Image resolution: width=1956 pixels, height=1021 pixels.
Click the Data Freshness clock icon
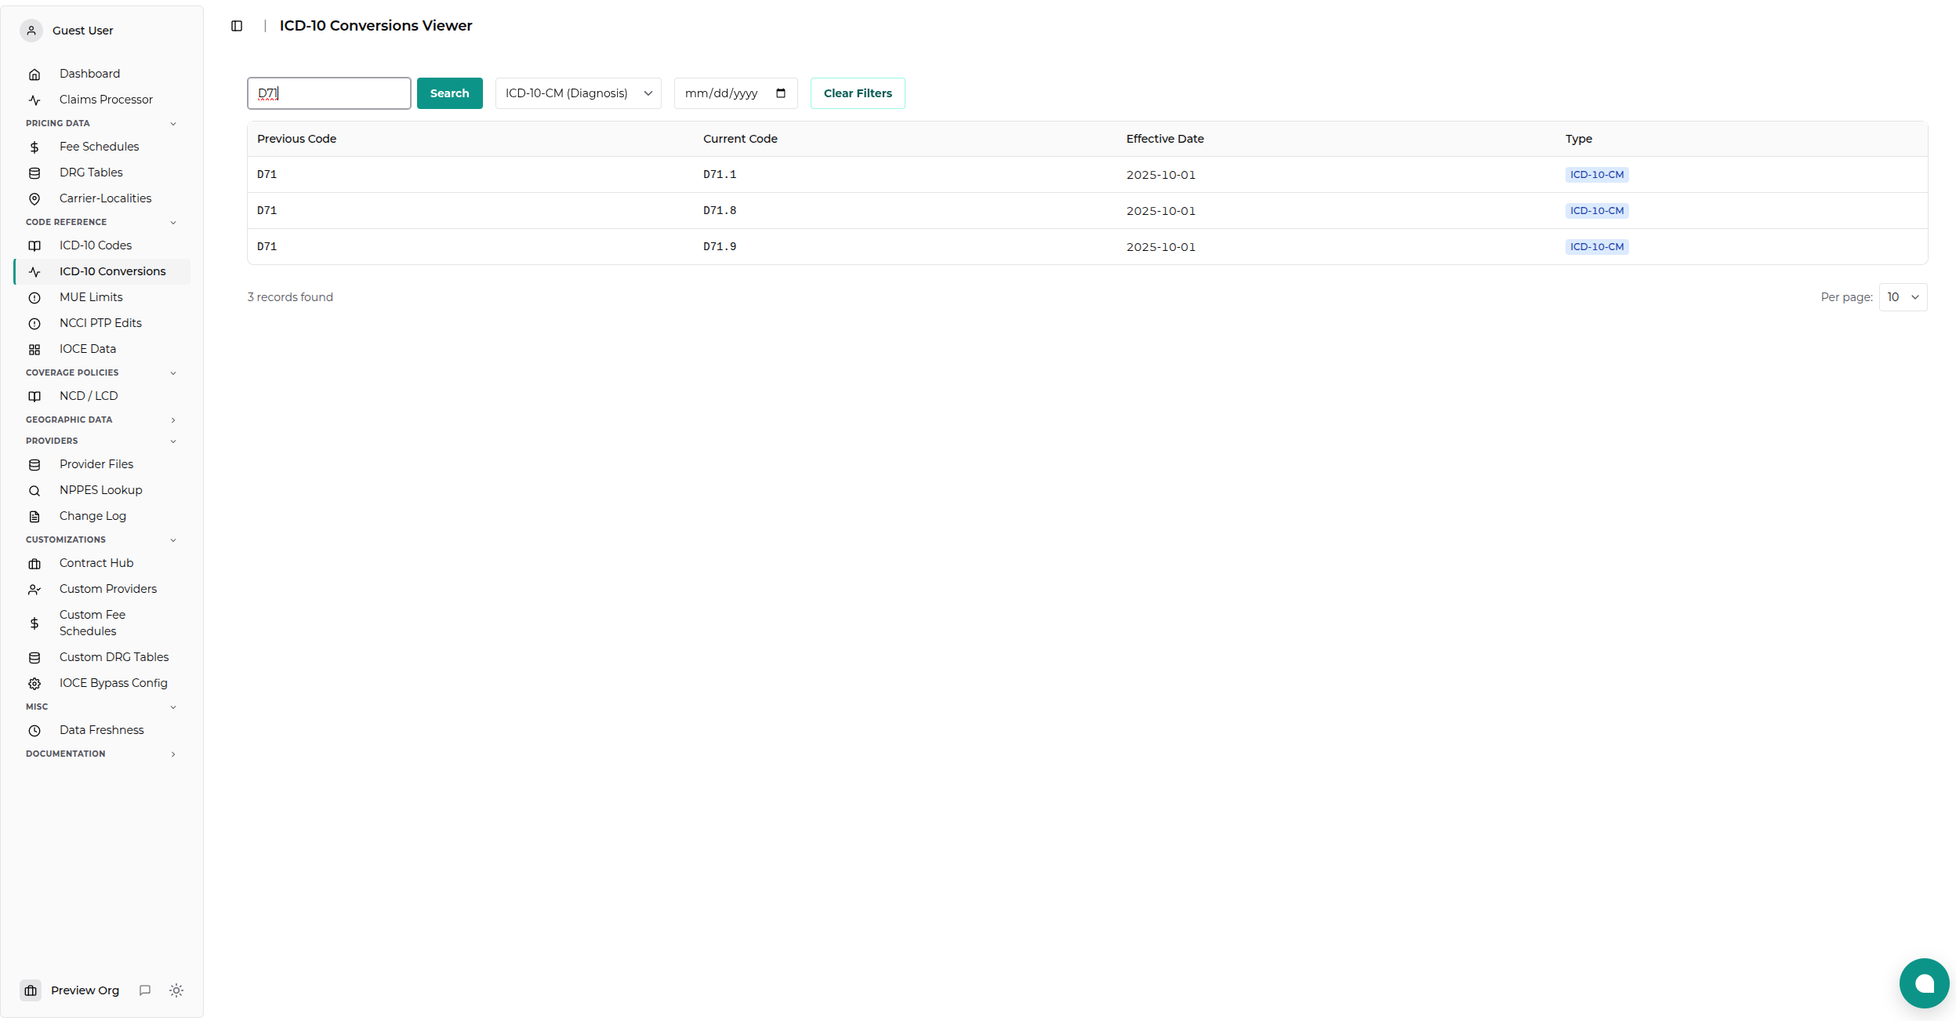(x=34, y=731)
